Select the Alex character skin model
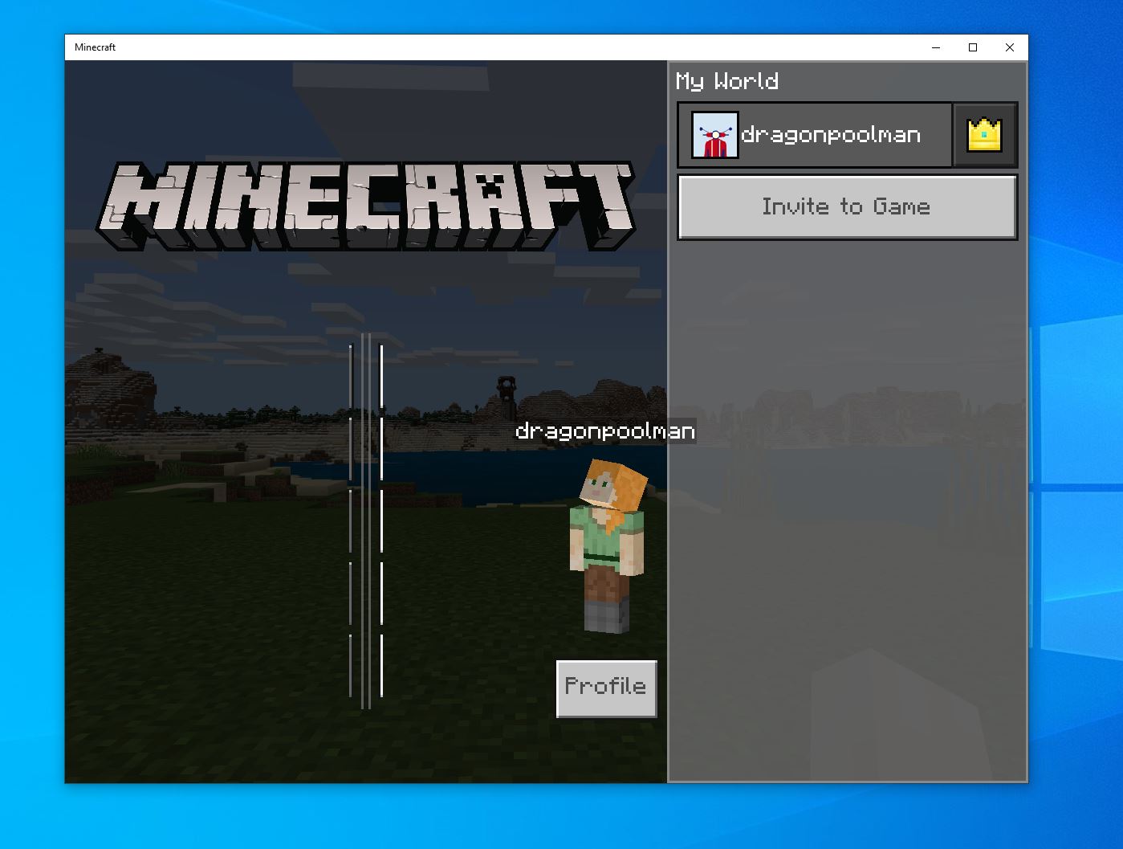The width and height of the screenshot is (1123, 849). coord(608,545)
